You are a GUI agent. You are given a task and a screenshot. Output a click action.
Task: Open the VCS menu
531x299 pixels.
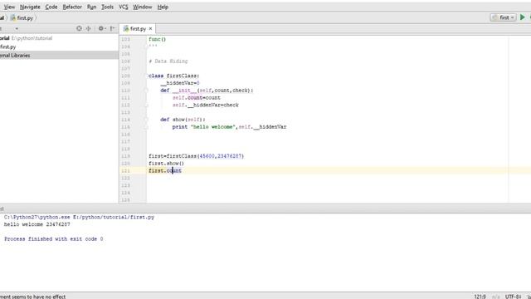[124, 7]
